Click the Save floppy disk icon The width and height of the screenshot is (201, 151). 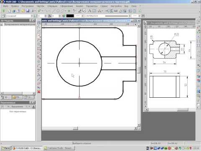tap(28, 11)
